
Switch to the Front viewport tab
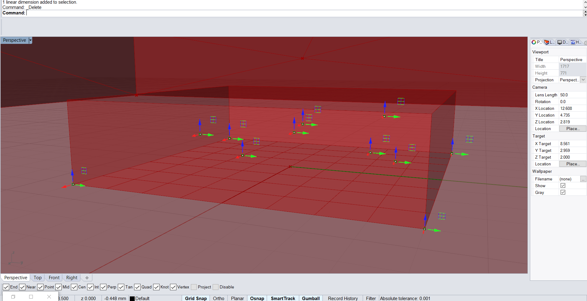(54, 278)
